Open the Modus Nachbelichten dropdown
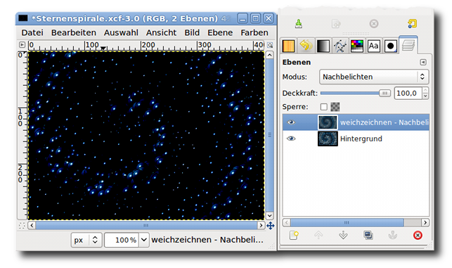Image resolution: width=452 pixels, height=268 pixels. [374, 77]
